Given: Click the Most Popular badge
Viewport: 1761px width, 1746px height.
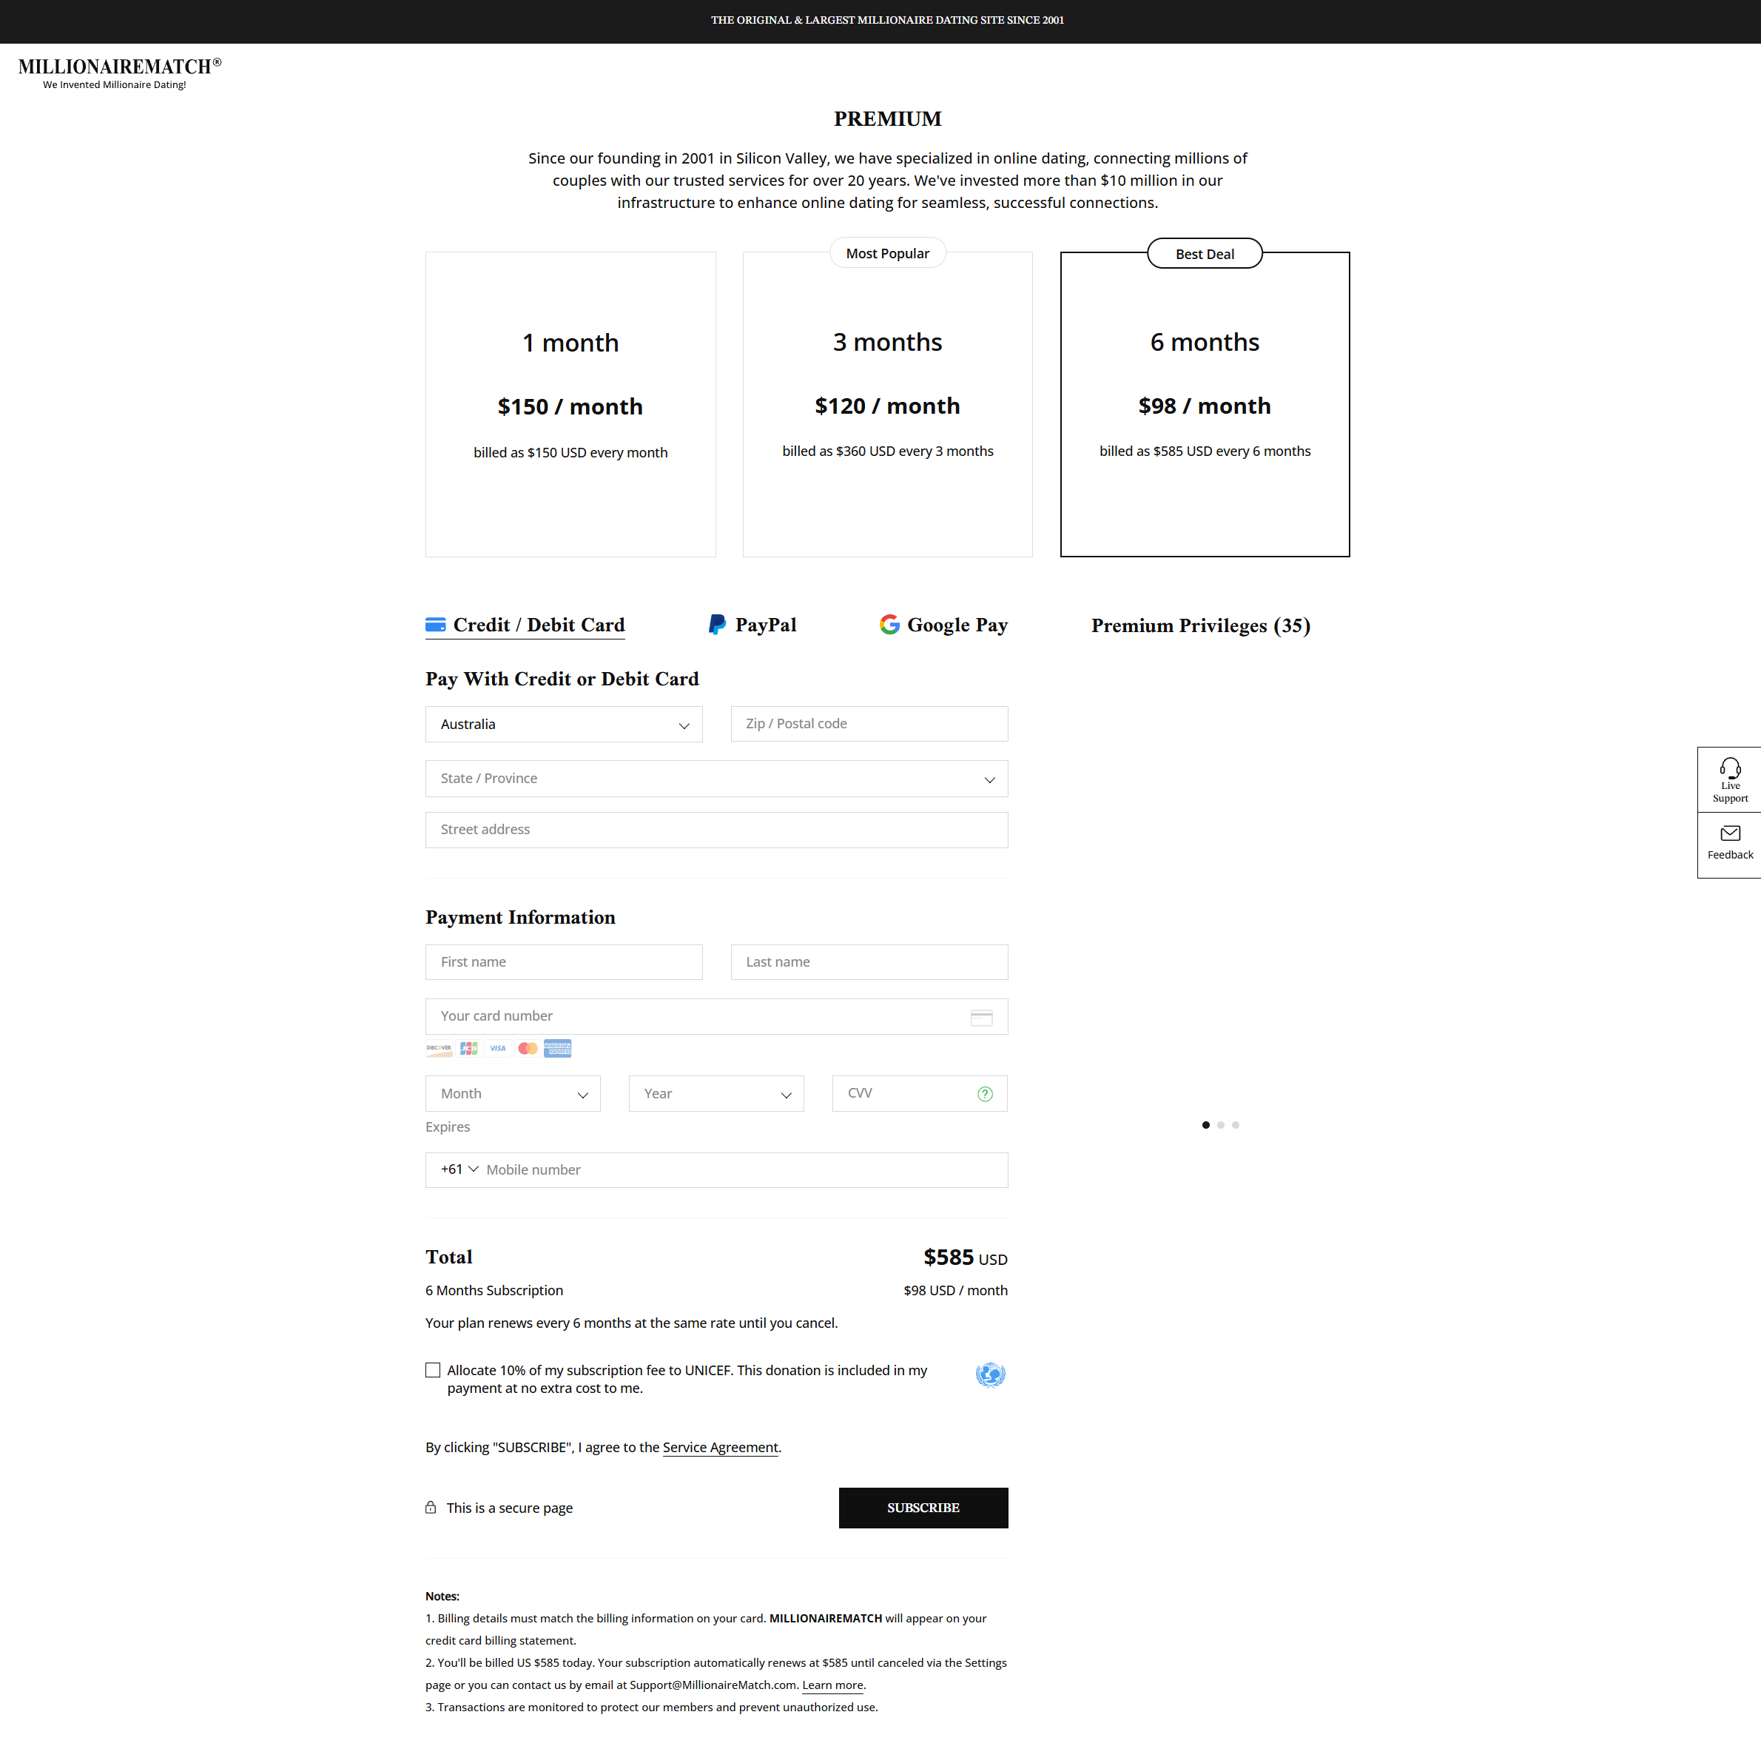Looking at the screenshot, I should click(x=887, y=252).
